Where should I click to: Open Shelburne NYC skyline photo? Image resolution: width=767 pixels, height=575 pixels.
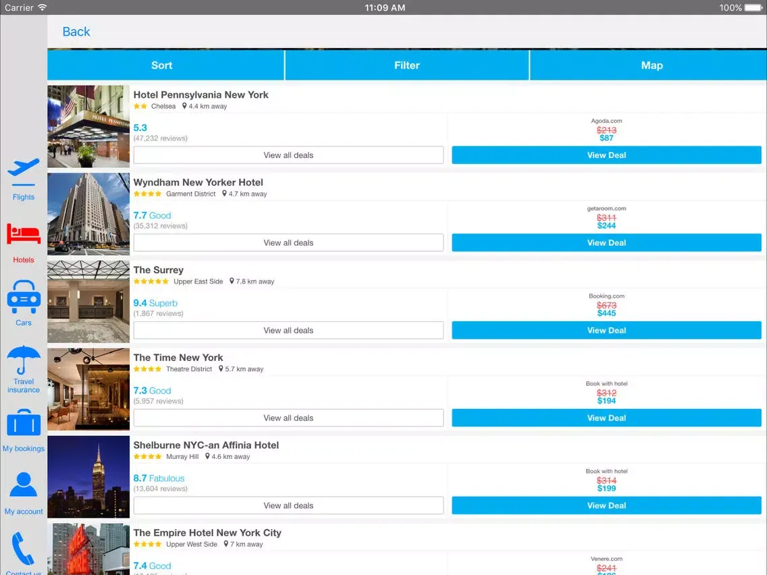[x=88, y=476]
